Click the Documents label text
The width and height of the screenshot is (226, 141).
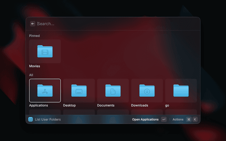pyautogui.click(x=106, y=105)
